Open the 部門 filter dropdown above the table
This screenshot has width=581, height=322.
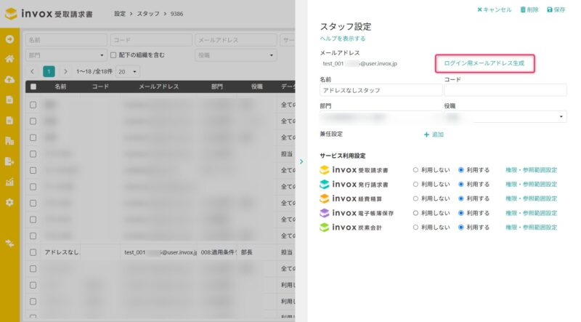pos(66,55)
